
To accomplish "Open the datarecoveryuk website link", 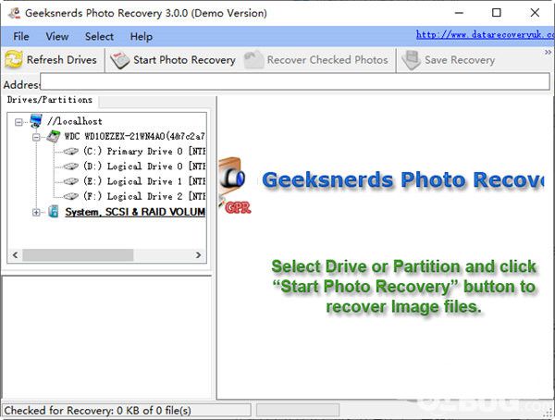I will (x=486, y=35).
